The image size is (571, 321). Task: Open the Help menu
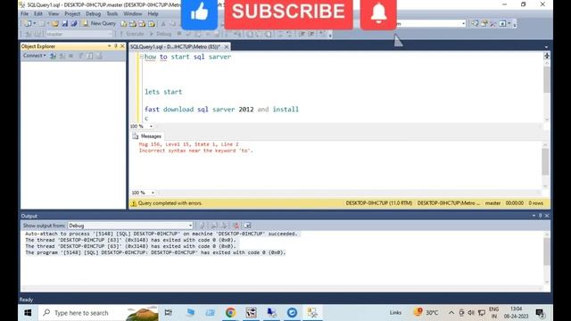(153, 14)
